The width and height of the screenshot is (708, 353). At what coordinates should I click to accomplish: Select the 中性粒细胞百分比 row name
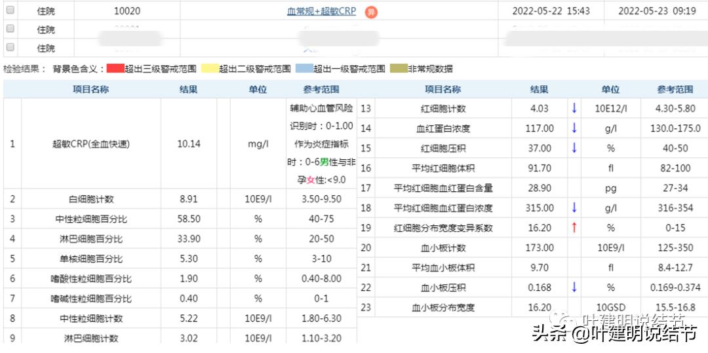click(90, 219)
